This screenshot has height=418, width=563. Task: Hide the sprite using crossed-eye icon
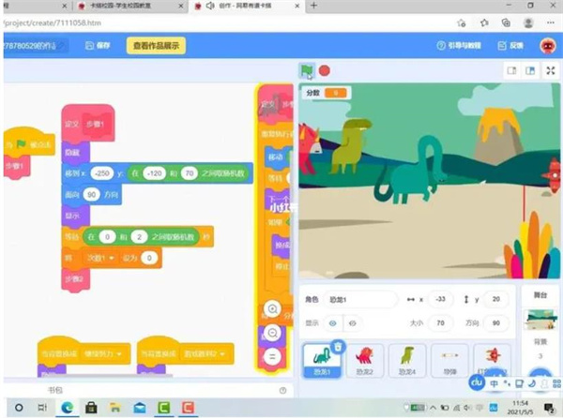coord(353,321)
